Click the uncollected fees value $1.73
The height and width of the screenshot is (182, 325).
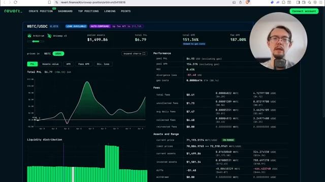pos(190,103)
